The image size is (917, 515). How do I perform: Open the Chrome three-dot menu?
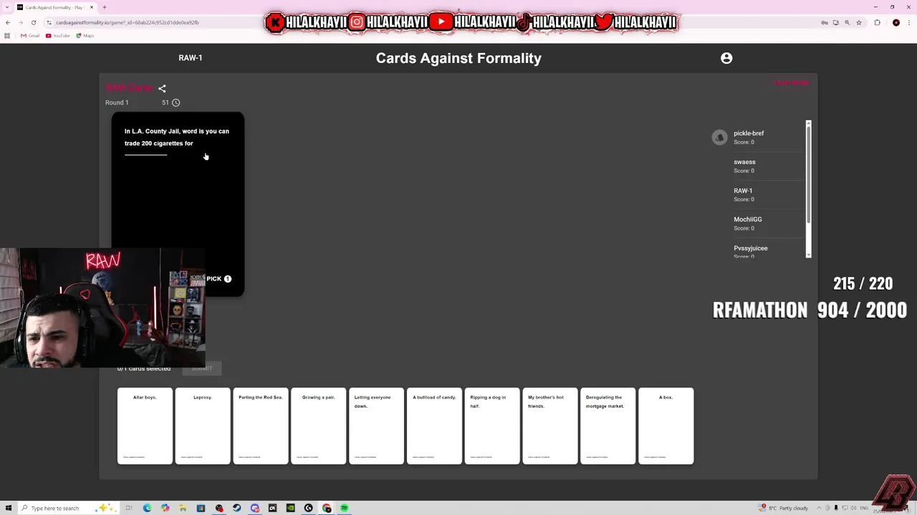908,22
